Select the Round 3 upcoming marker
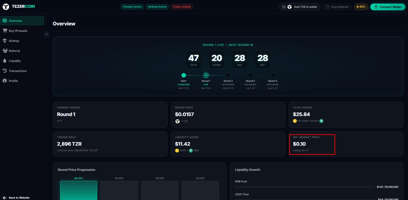408x200 pixels. (251, 75)
